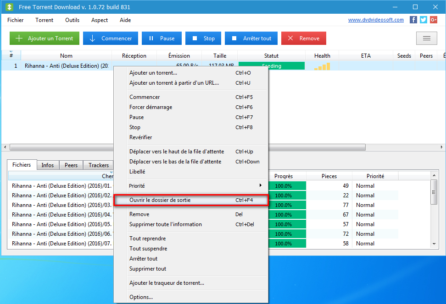The image size is (446, 304).
Task: Sort files by the Pieces column header
Action: coord(329,176)
